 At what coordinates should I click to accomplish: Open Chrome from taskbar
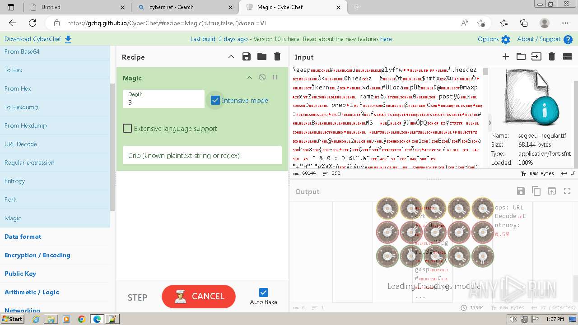click(82, 319)
